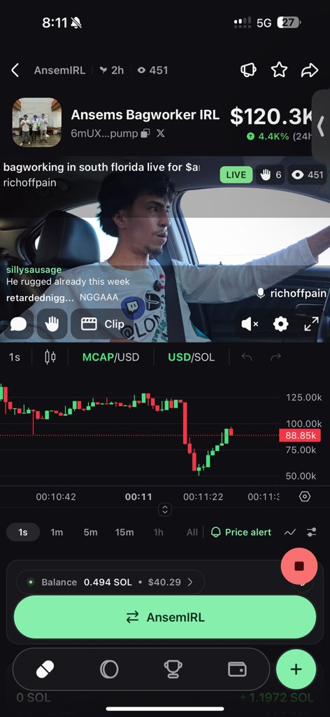Select the 5m timeframe tab
Image resolution: width=330 pixels, height=717 pixels.
click(x=90, y=532)
